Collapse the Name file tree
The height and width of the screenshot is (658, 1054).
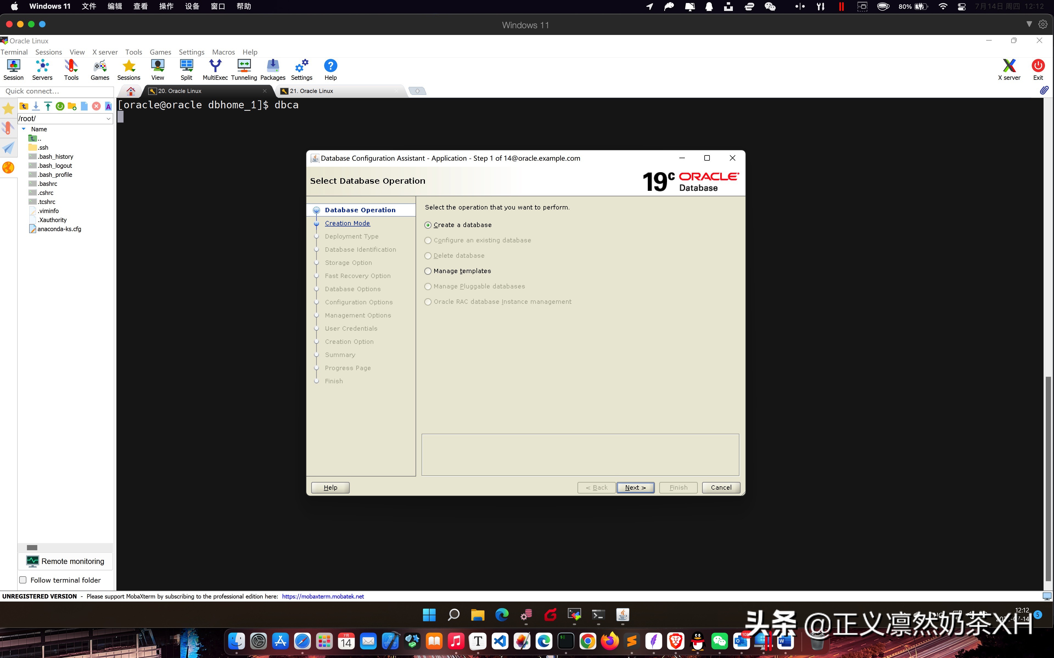(24, 129)
